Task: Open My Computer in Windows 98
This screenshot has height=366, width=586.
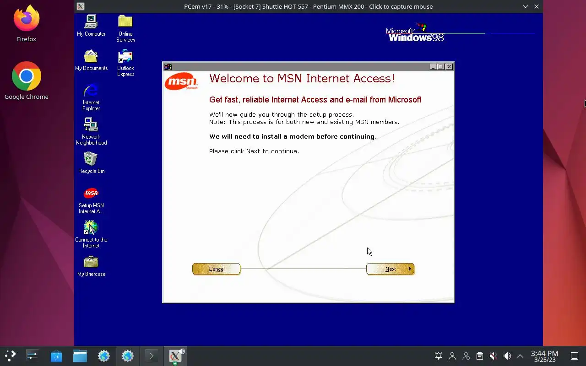Action: tap(91, 26)
